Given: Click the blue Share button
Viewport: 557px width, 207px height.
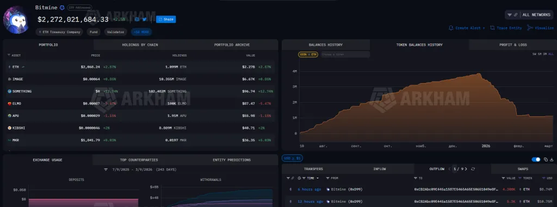Looking at the screenshot, I should 166,19.
